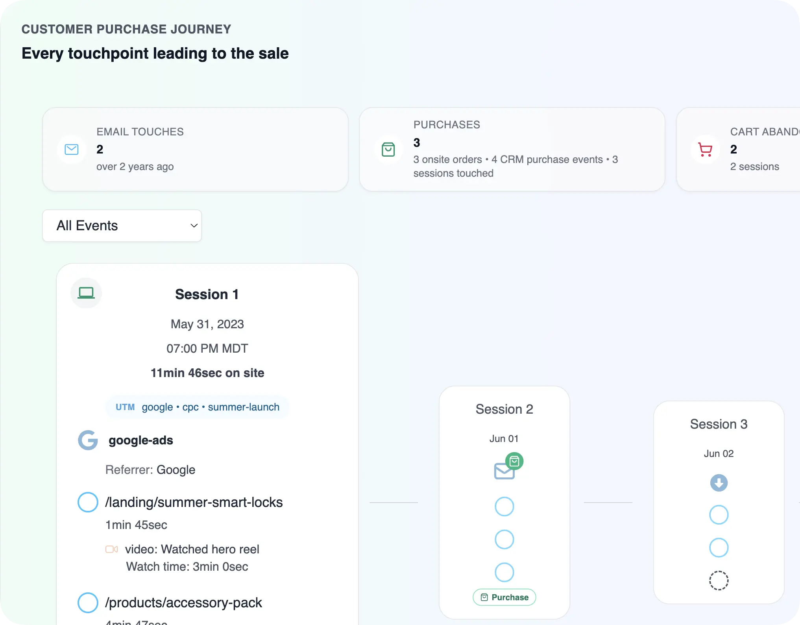Click the third page-view circle in Session 2
The height and width of the screenshot is (625, 800).
(504, 572)
